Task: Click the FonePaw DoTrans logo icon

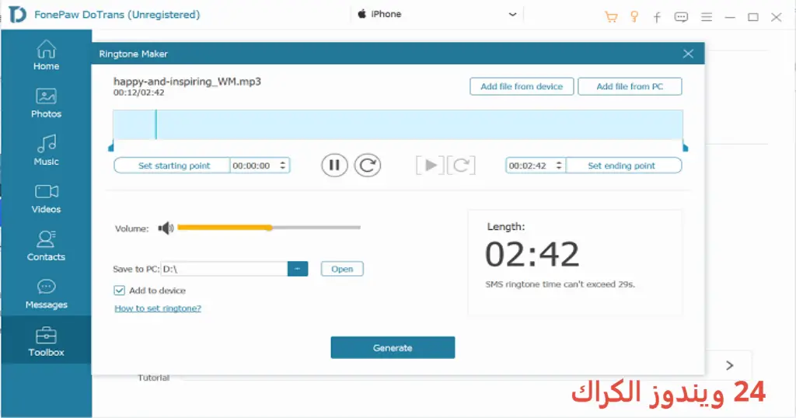Action: (x=17, y=14)
